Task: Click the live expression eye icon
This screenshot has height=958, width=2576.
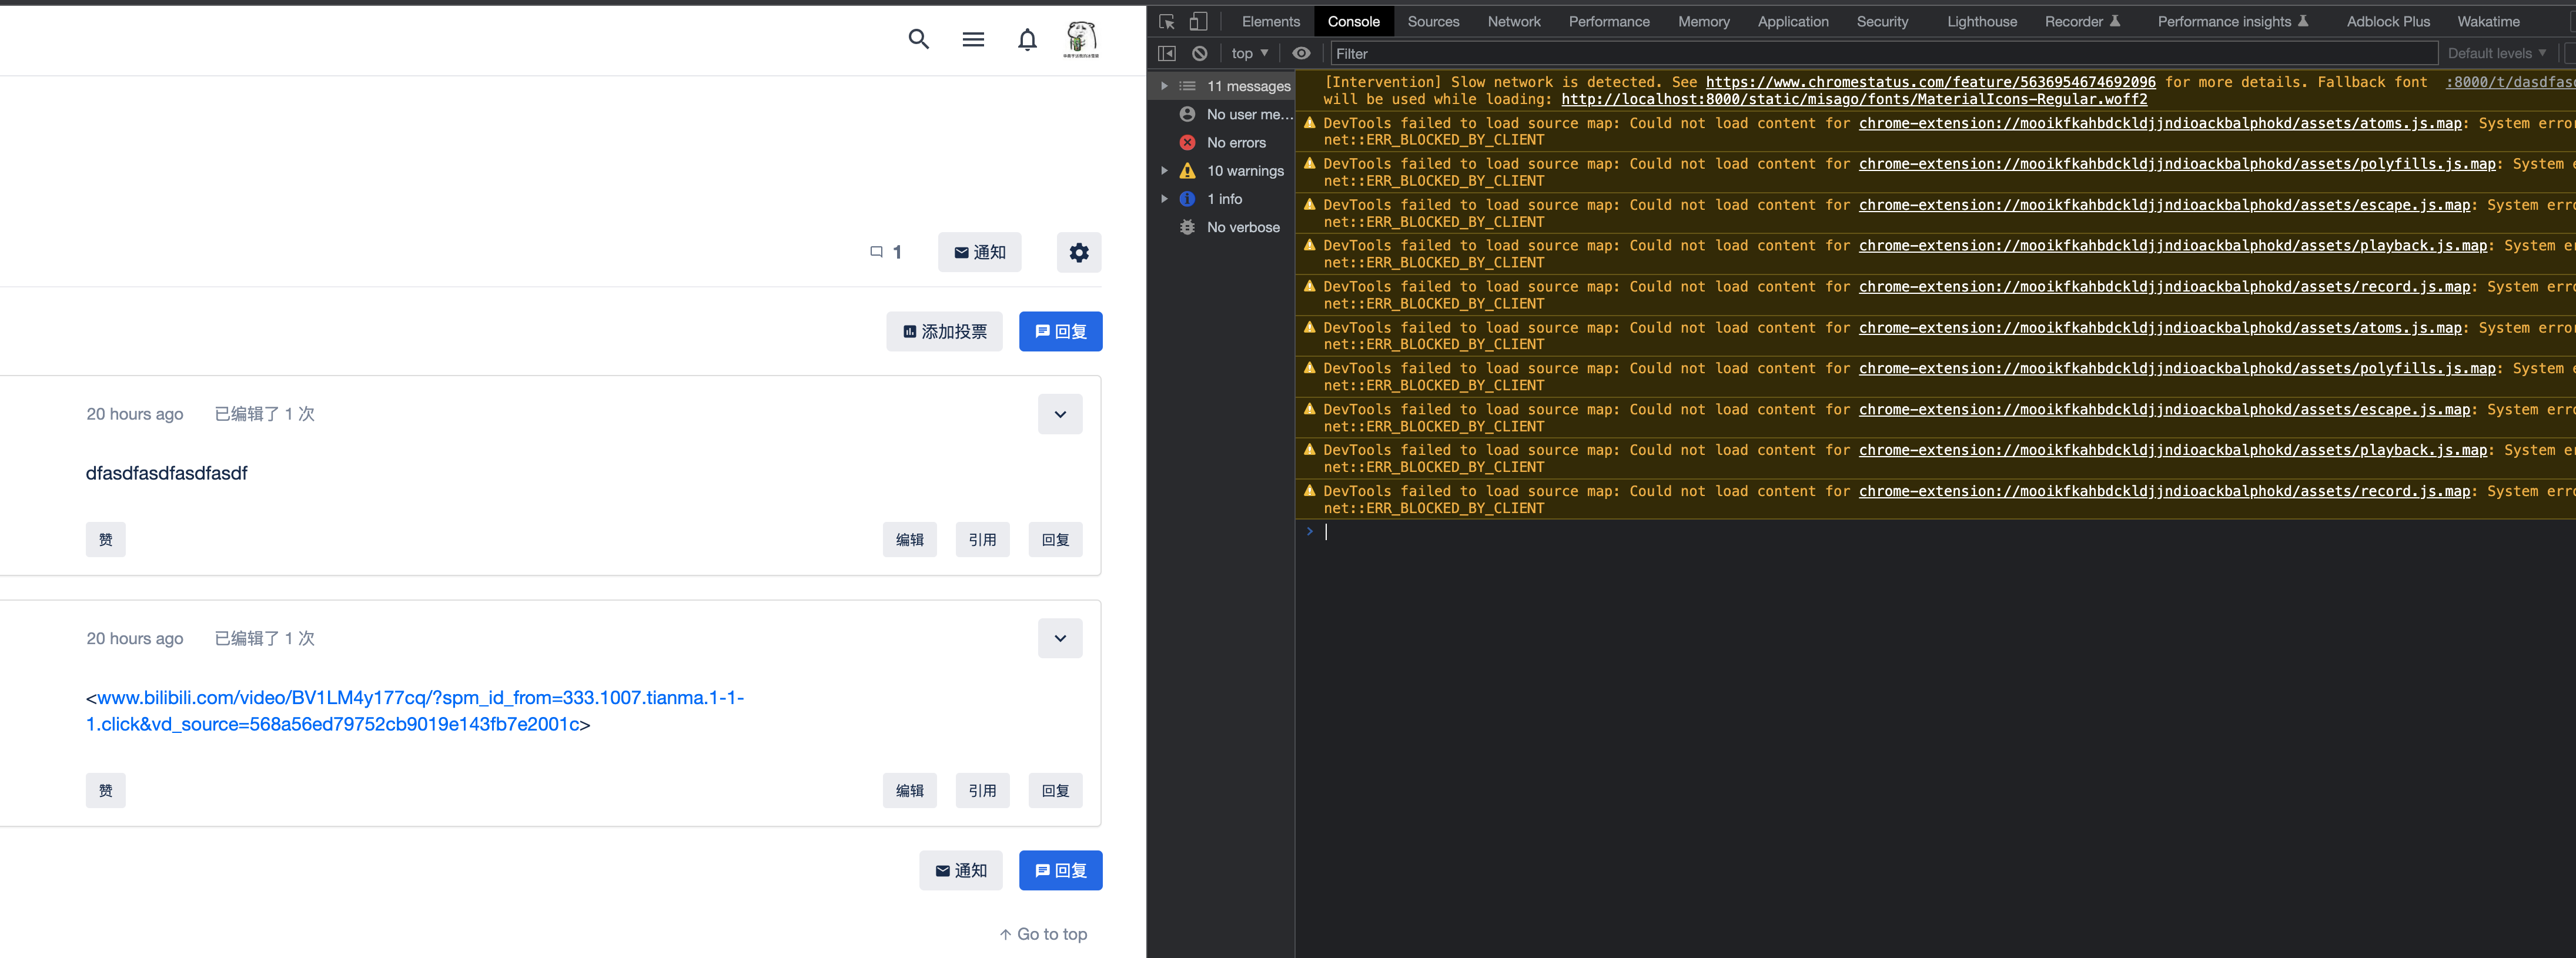Action: (1300, 53)
